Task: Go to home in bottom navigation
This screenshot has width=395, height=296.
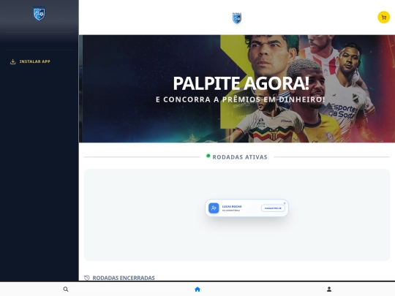Action: (197, 289)
